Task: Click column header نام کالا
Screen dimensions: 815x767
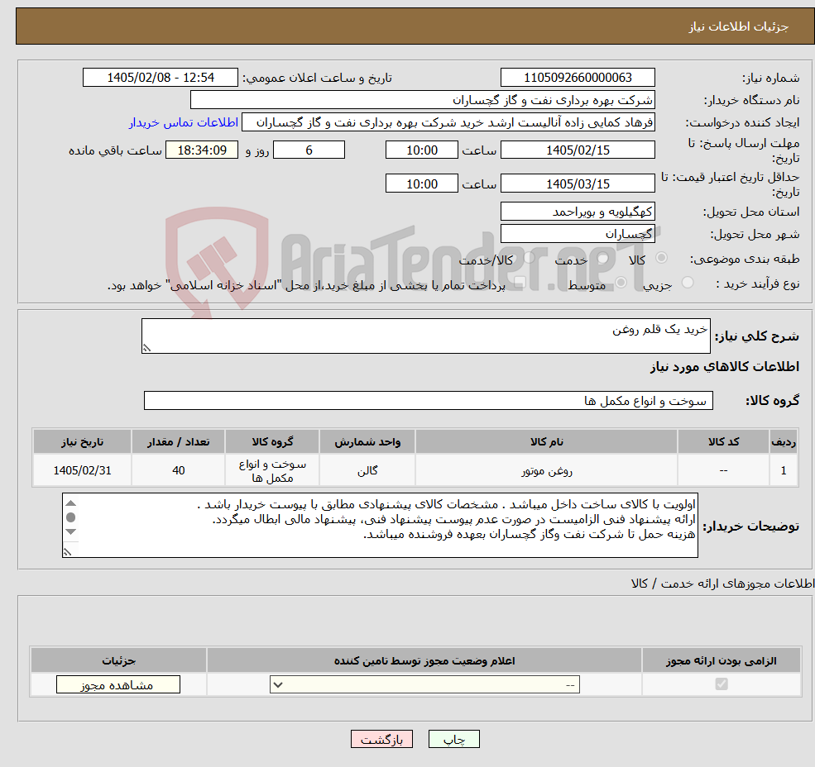Action: click(x=546, y=441)
